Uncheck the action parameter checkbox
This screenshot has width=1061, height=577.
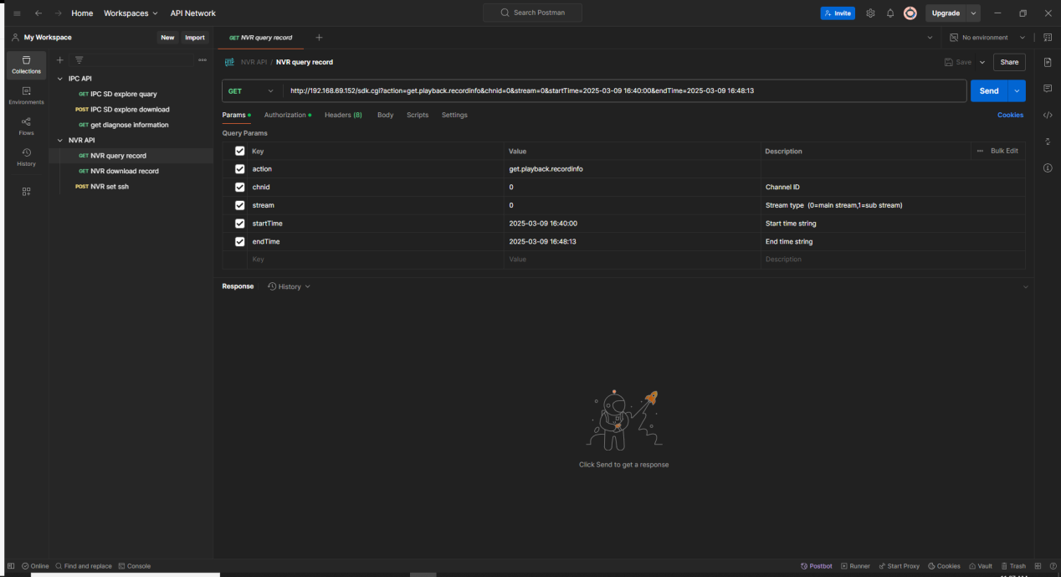(x=240, y=169)
